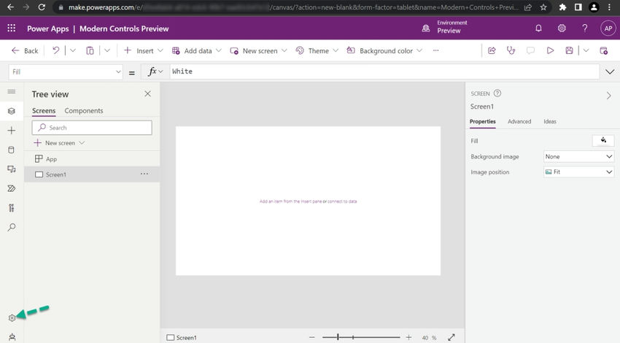Open the virtual agent icon
This screenshot has width=620, height=343.
(x=12, y=337)
